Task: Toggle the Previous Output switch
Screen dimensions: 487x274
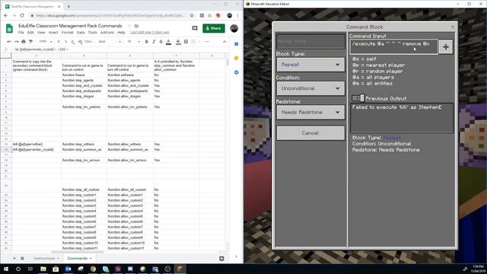Action: pos(358,98)
